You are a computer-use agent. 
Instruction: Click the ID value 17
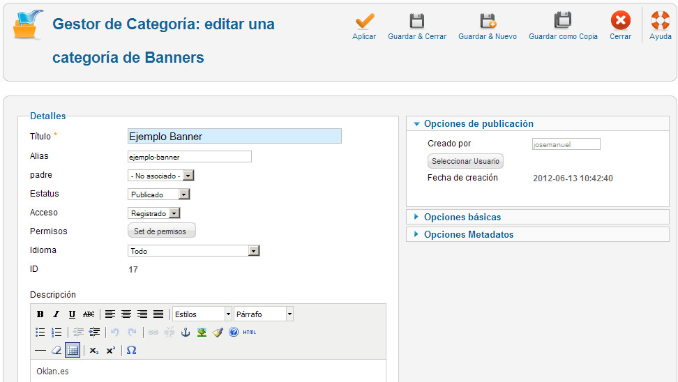point(133,270)
